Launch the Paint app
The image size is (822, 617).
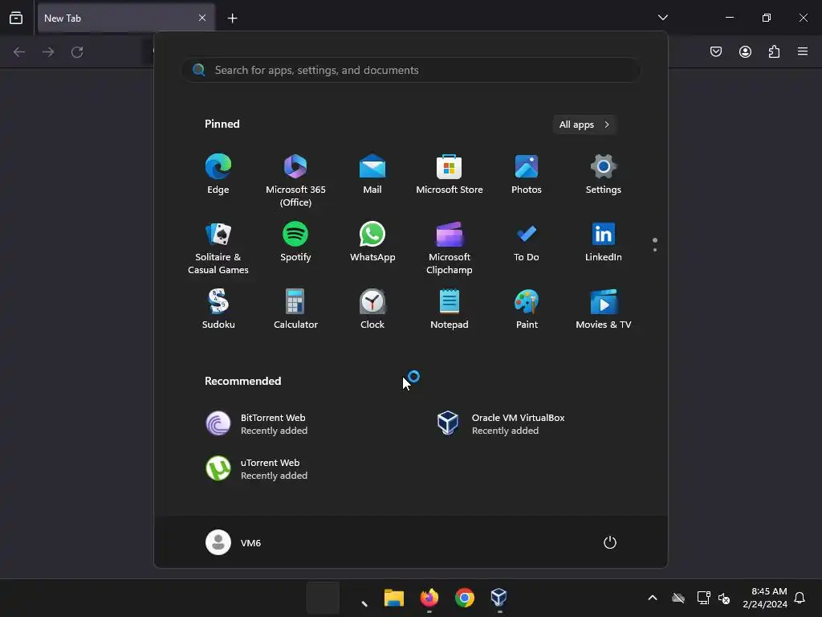pyautogui.click(x=527, y=309)
